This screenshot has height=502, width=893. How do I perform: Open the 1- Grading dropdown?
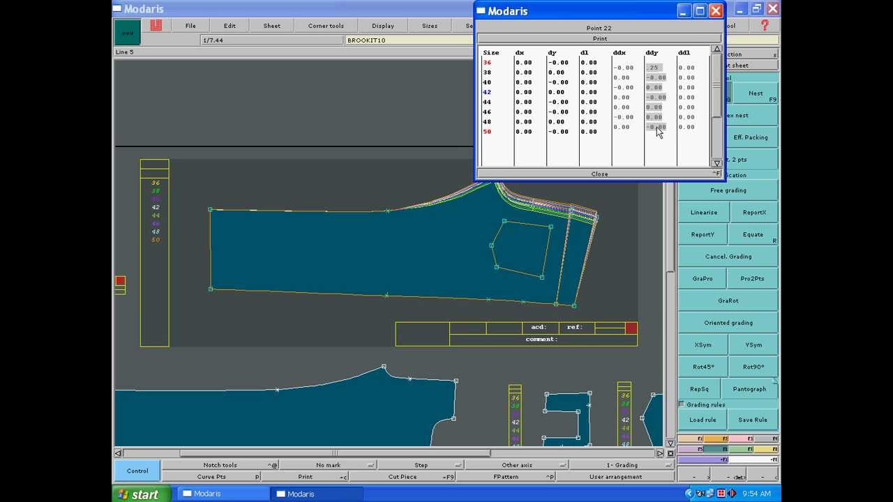622,465
